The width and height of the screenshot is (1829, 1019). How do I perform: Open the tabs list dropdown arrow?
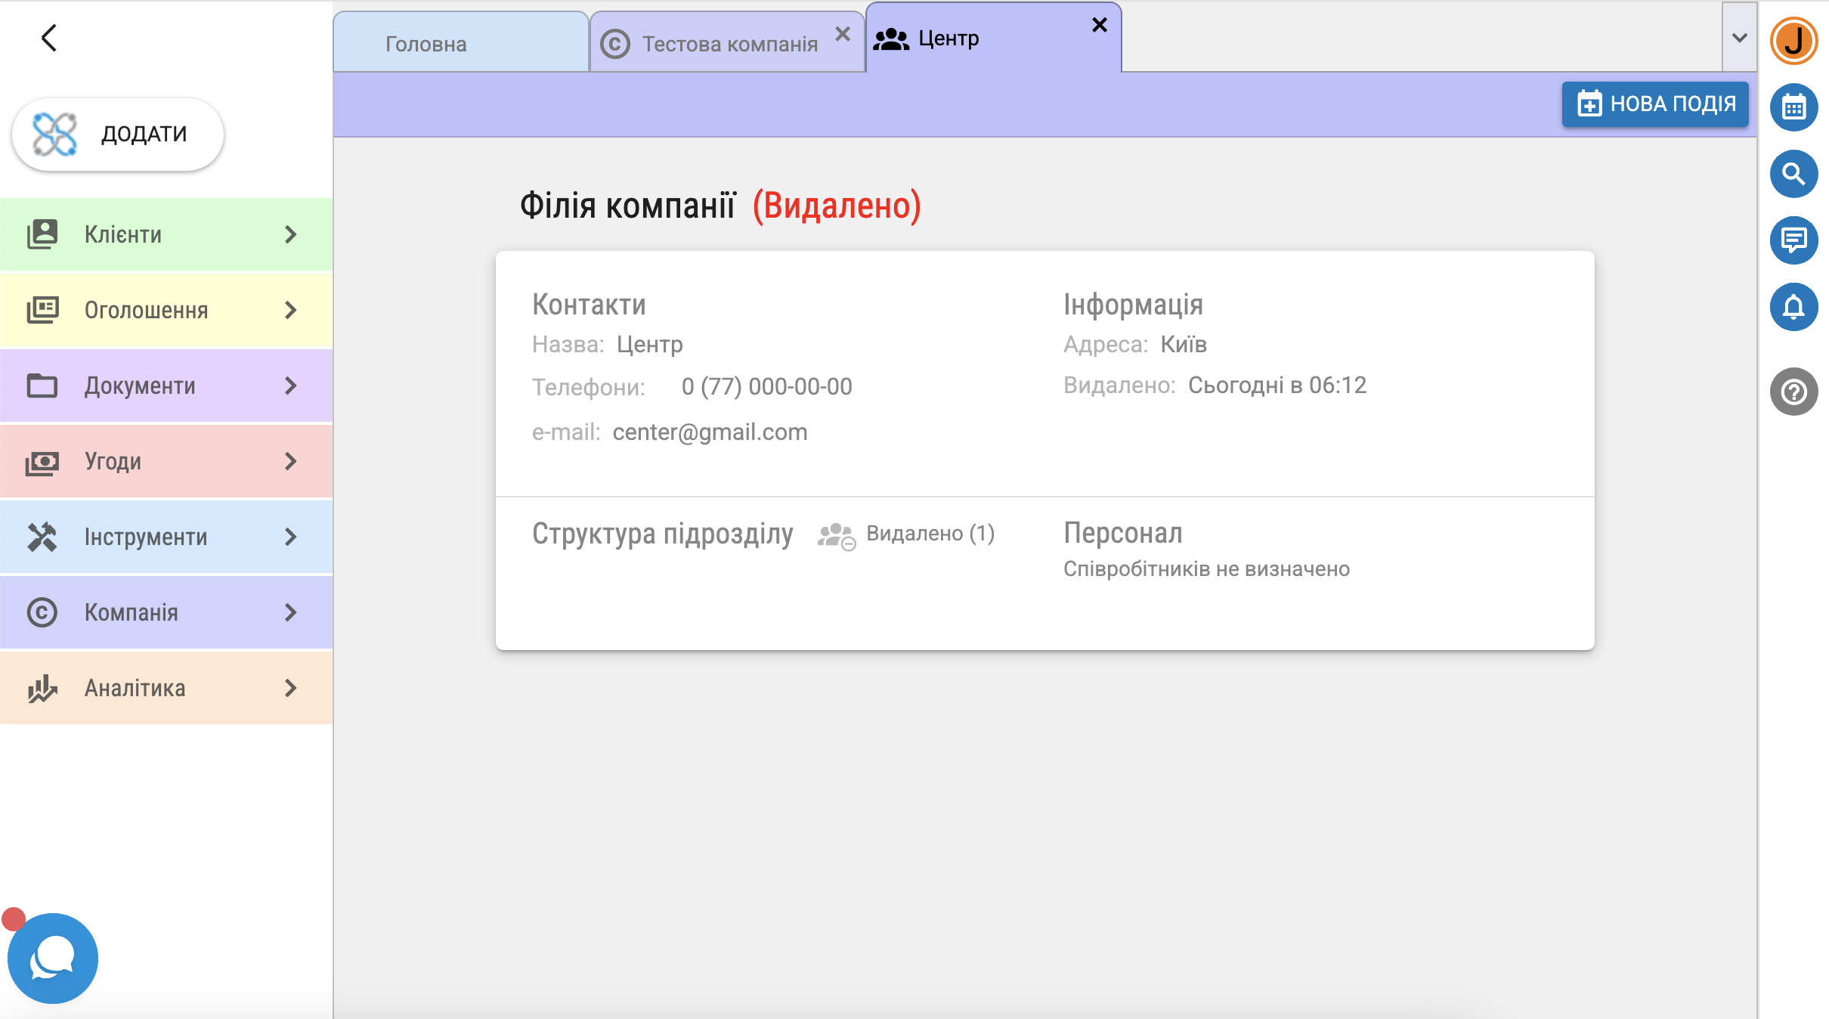[x=1739, y=38]
